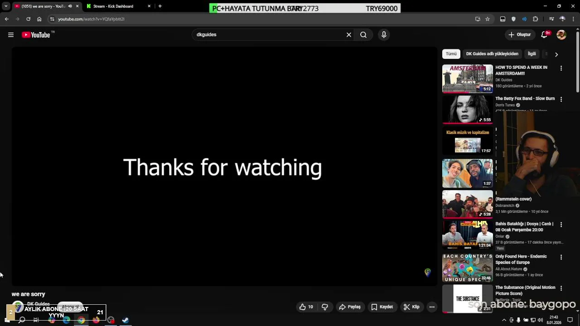Image resolution: width=580 pixels, height=326 pixels.
Task: Open options for Only Found Here video
Action: pos(561,257)
